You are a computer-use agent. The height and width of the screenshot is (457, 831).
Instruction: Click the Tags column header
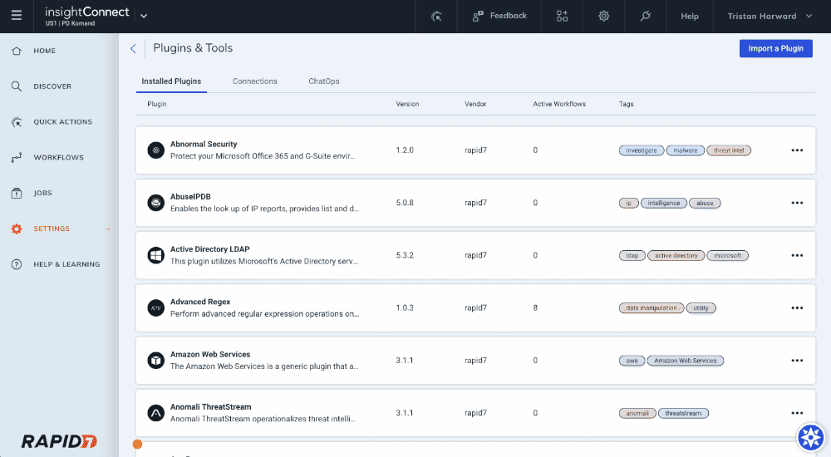(626, 104)
